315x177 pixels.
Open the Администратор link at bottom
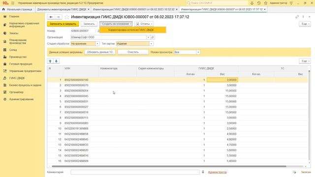click(x=218, y=172)
